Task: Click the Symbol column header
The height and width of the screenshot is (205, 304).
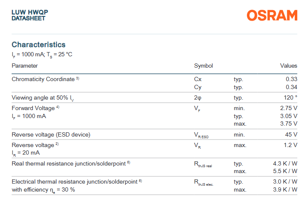Action: (x=203, y=66)
